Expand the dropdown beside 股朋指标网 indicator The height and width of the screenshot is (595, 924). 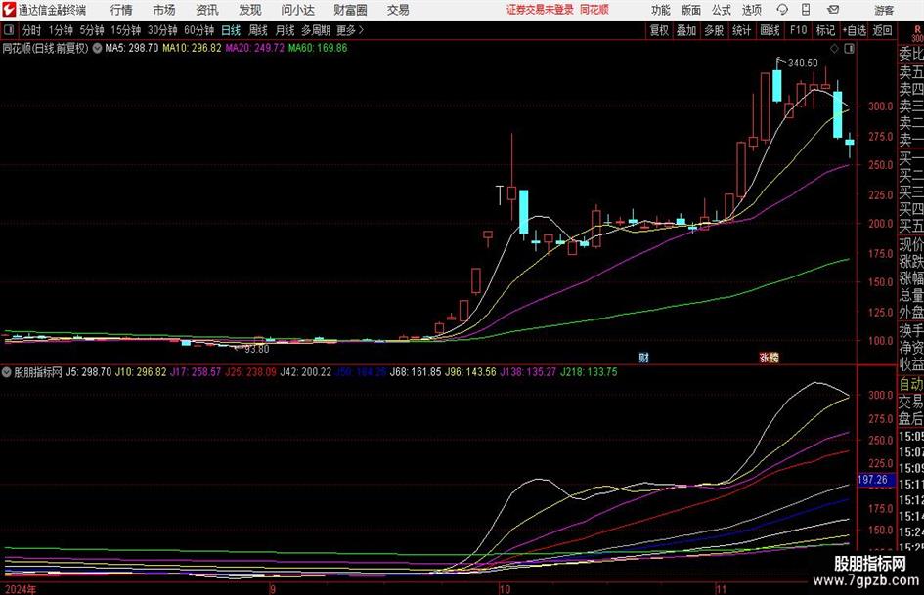coord(7,371)
